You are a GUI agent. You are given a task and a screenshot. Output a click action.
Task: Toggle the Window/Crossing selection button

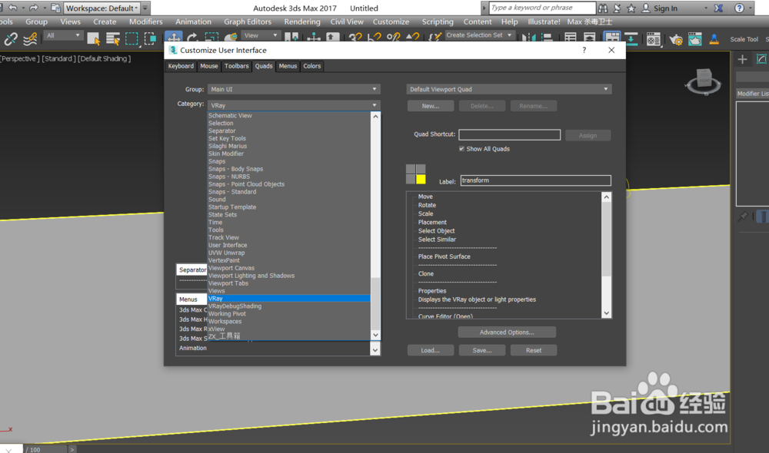pyautogui.click(x=150, y=38)
